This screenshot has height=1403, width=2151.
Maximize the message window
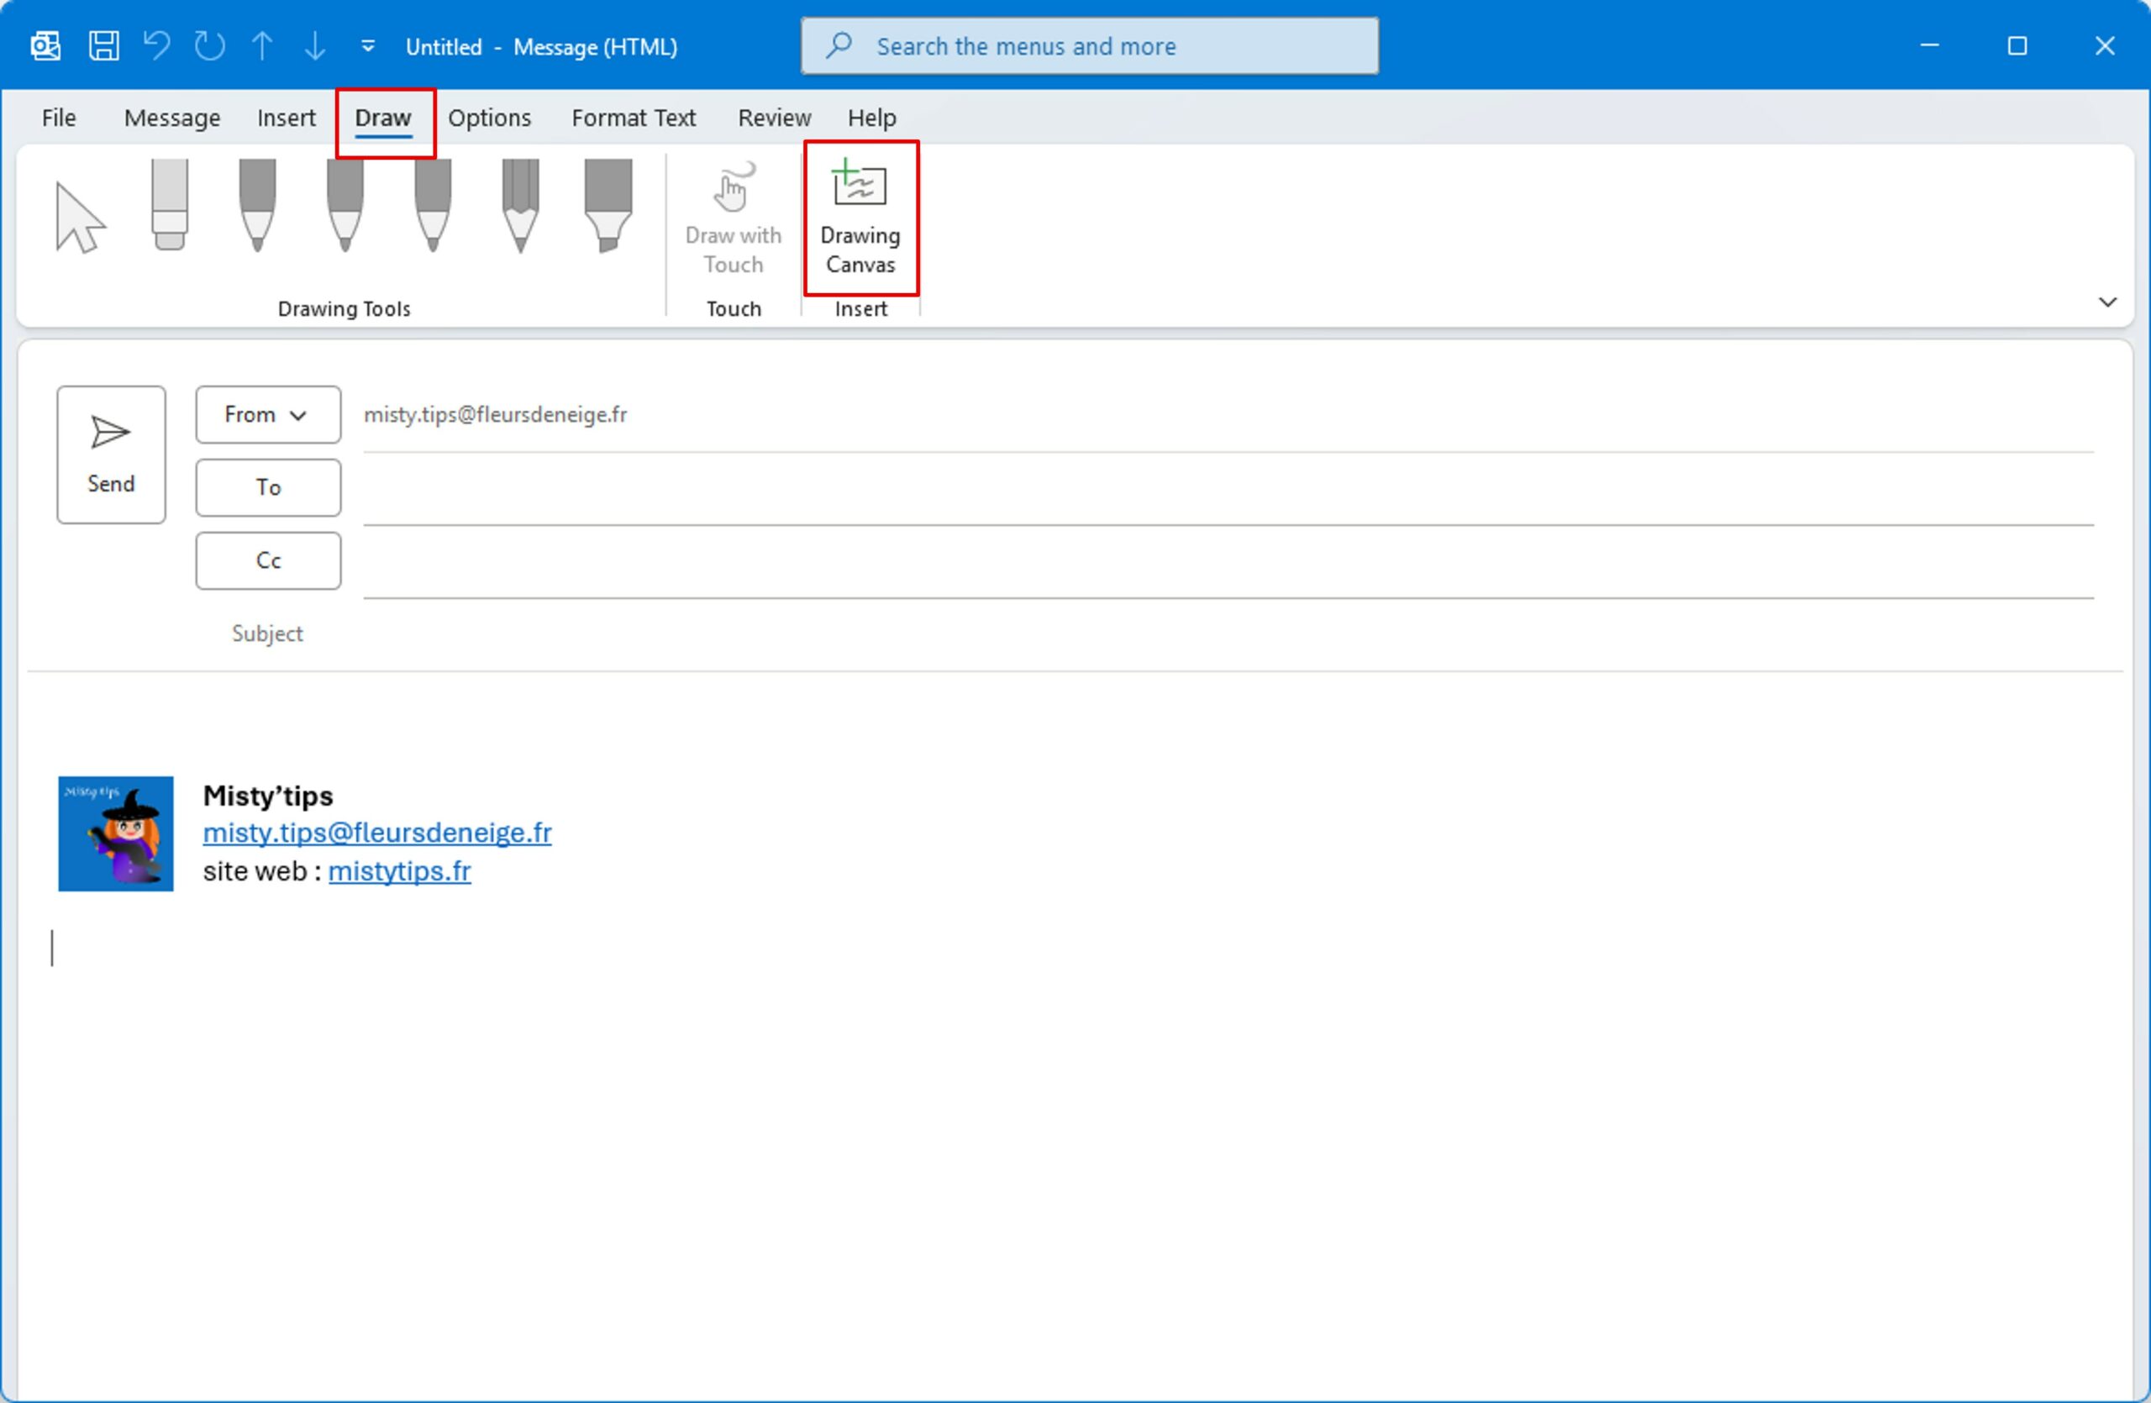(x=2017, y=45)
